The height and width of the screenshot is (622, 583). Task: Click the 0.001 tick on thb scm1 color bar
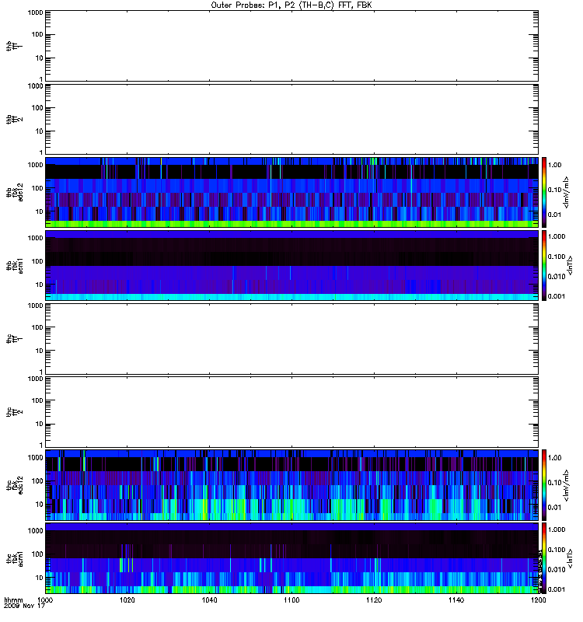click(557, 296)
